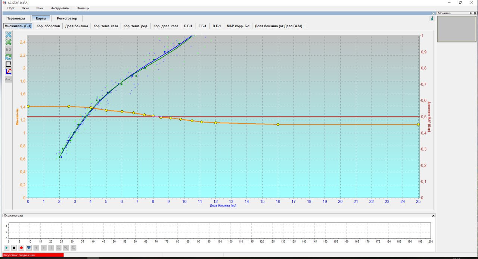The image size is (478, 259).
Task: Select the black rectangle selection tool
Action: (8, 64)
